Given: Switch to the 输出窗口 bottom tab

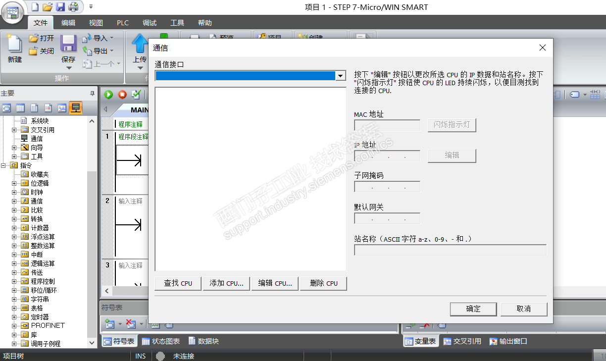Looking at the screenshot, I should [508, 341].
